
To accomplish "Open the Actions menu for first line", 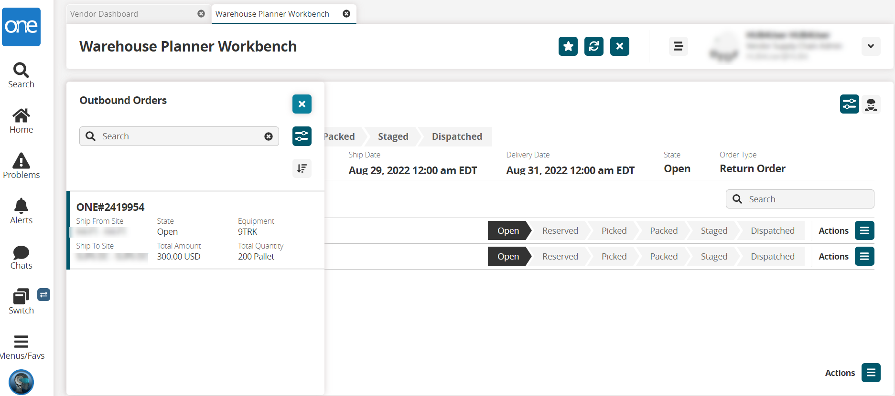I will [x=864, y=230].
